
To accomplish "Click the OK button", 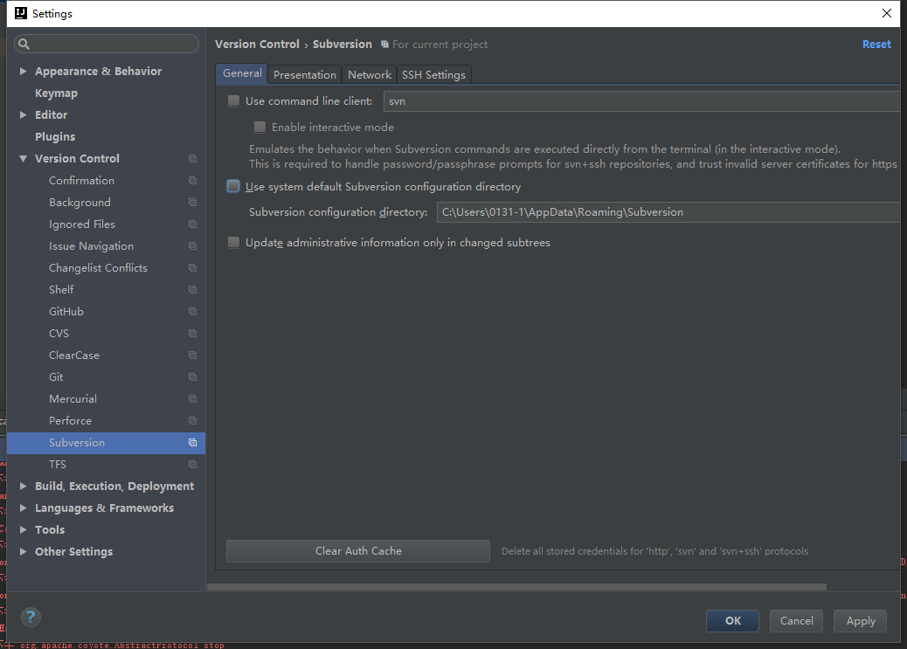I will (732, 621).
